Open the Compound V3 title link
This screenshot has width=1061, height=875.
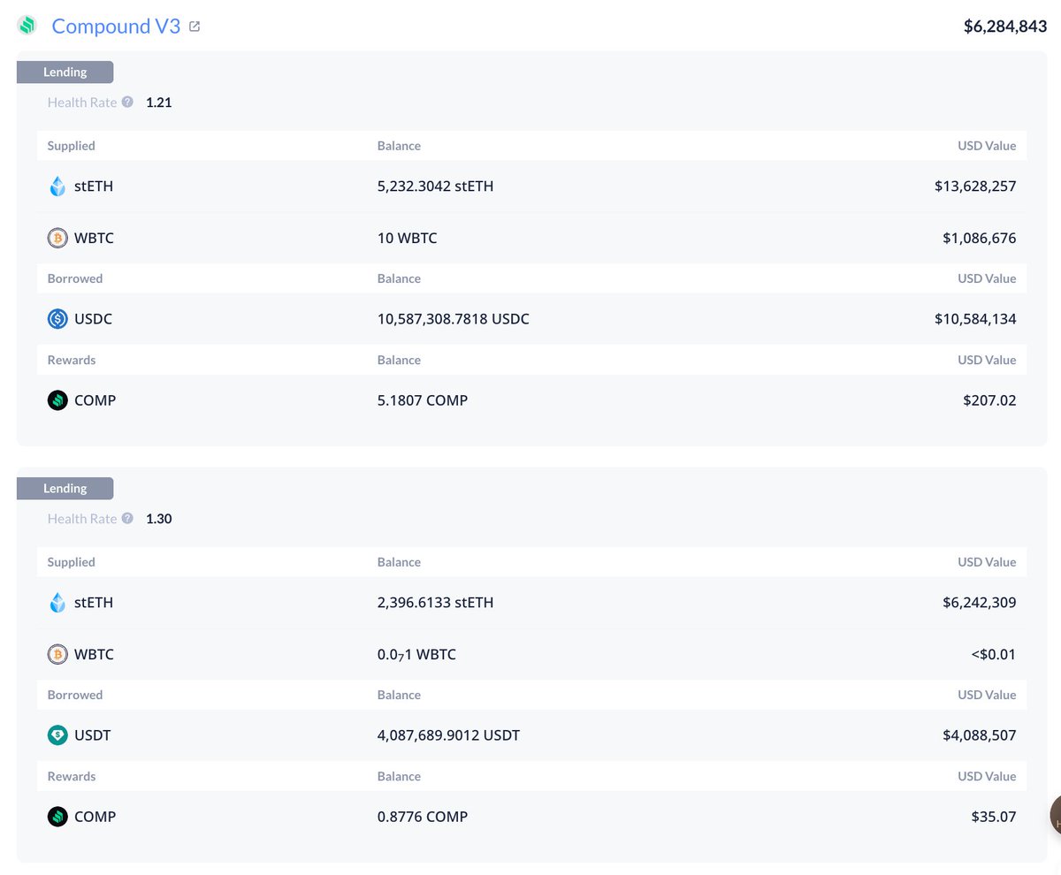[116, 27]
